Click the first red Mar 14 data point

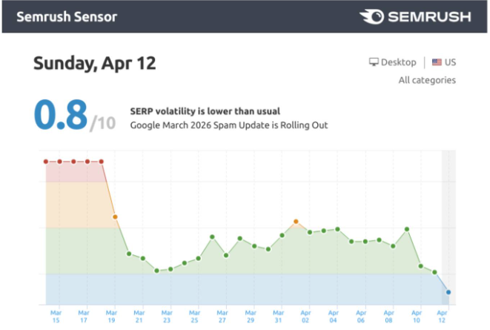click(46, 162)
